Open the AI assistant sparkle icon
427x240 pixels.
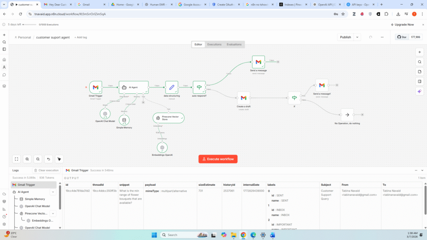click(419, 91)
